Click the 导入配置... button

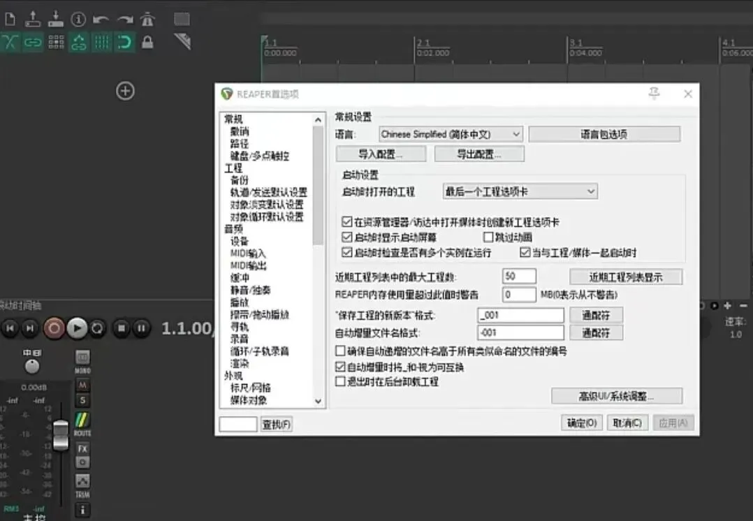pos(381,154)
